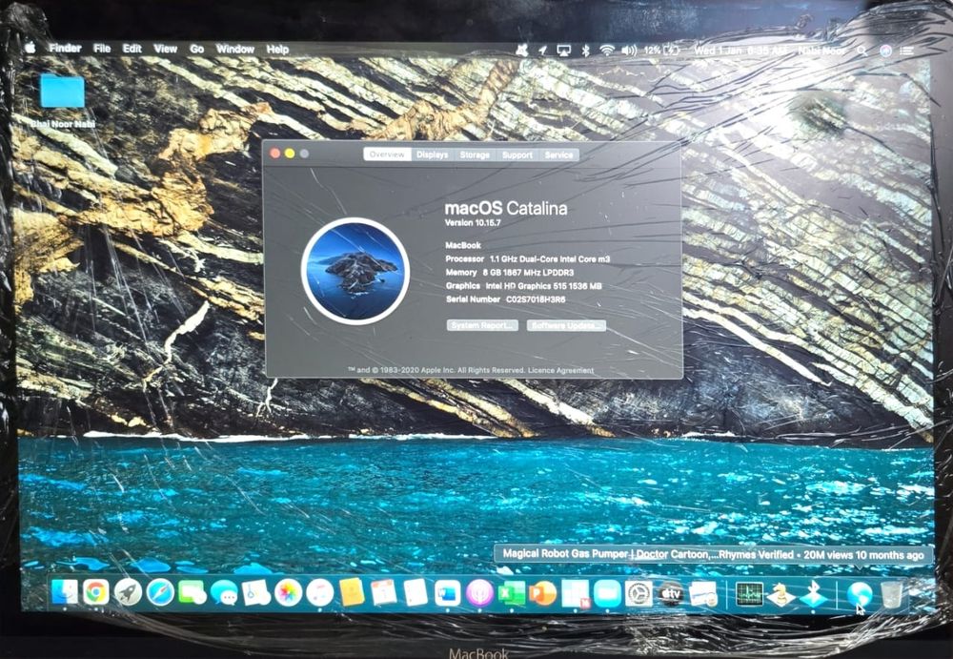Screen dimensions: 953x659
Task: Open Notification Center list icon
Action: coord(906,51)
